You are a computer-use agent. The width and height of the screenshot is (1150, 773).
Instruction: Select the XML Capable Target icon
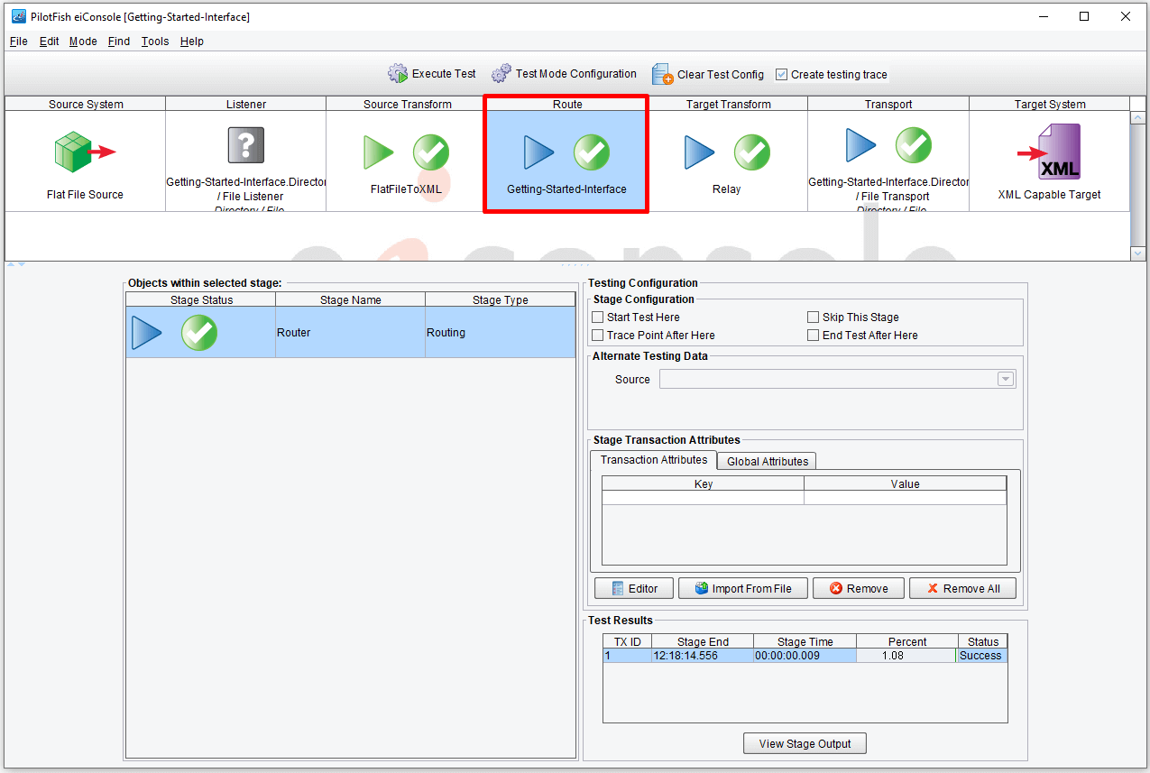click(1049, 152)
